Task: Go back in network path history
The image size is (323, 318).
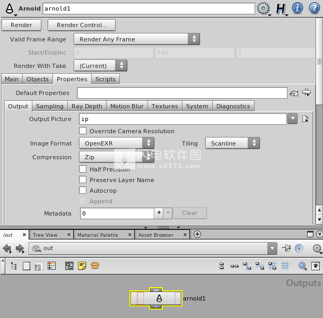Action: click(7, 248)
